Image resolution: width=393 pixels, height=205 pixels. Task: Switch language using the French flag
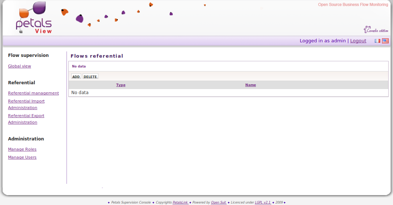(x=377, y=41)
